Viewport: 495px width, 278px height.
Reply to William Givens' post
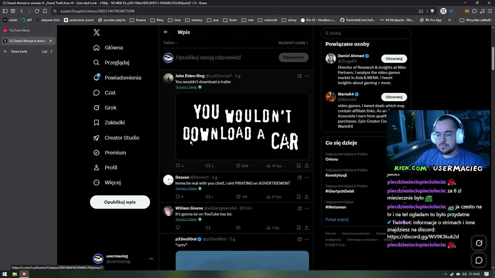[x=178, y=227]
